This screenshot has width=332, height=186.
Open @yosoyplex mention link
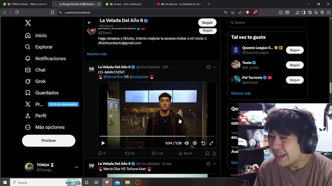[x=139, y=77]
